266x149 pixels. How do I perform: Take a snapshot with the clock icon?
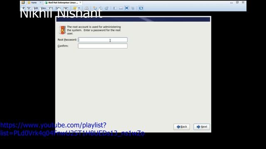point(95,8)
